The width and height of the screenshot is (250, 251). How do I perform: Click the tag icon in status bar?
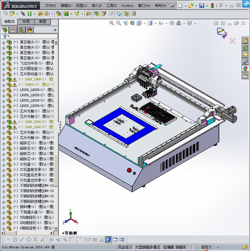pyautogui.click(x=245, y=247)
